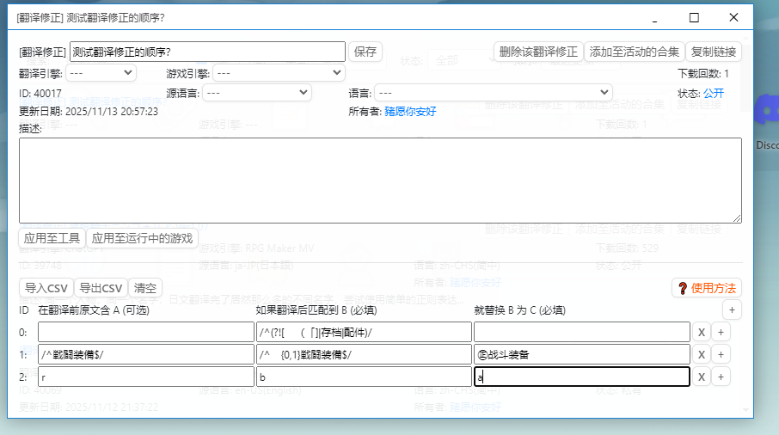
Task: Open the owner link 猪愿你安好
Action: coord(410,111)
